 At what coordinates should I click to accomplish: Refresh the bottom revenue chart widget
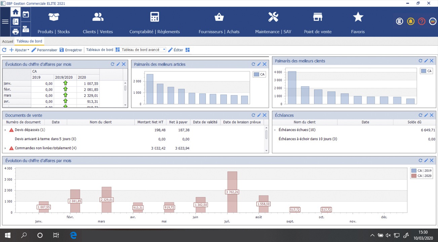[420, 161]
